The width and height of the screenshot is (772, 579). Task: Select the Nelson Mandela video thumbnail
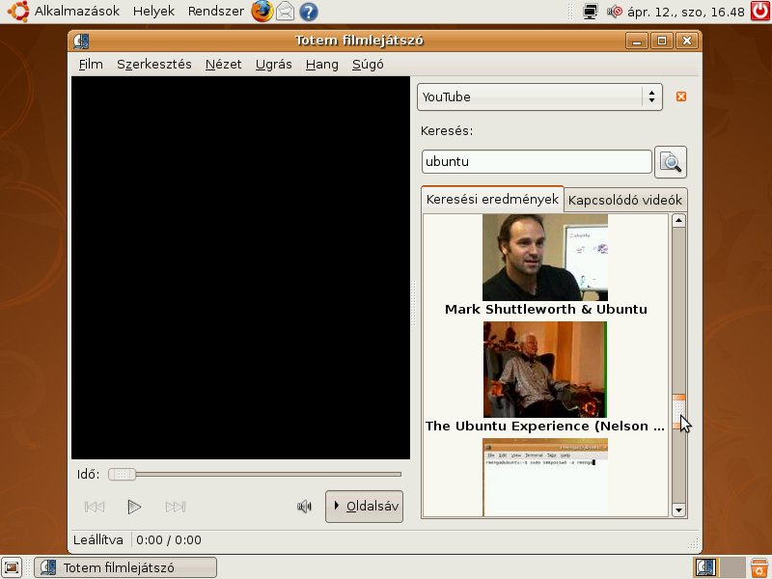pyautogui.click(x=545, y=370)
